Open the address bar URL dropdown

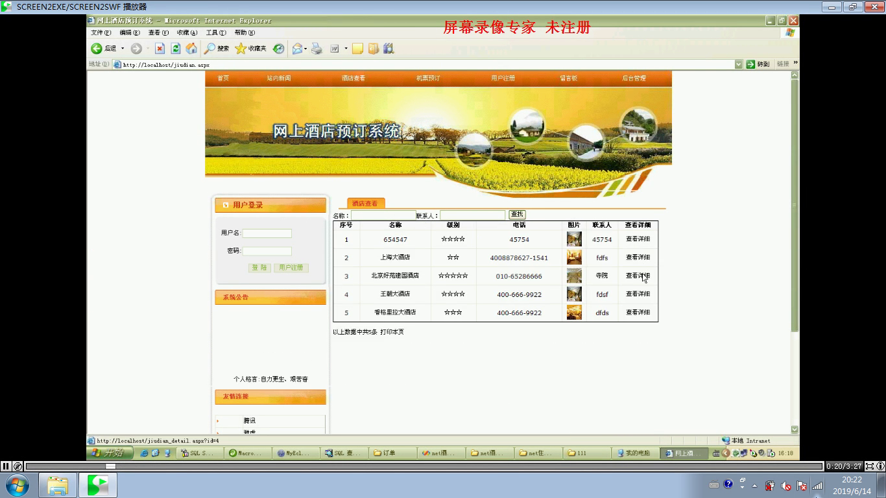click(738, 64)
